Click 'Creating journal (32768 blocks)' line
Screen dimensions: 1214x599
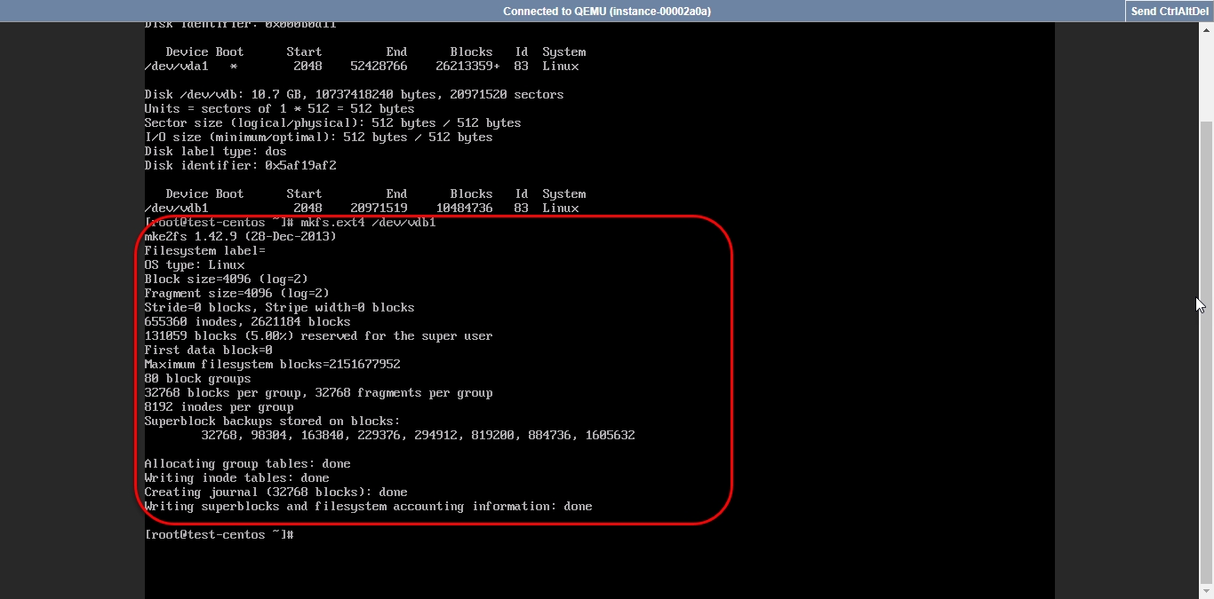coord(276,493)
